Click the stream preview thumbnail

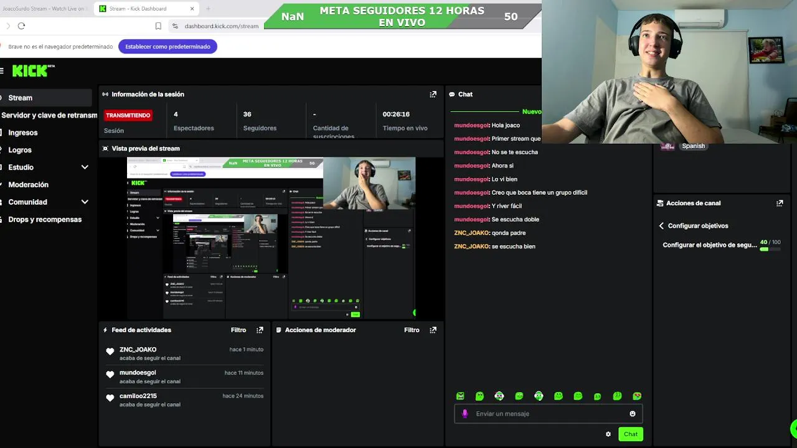[271, 238]
